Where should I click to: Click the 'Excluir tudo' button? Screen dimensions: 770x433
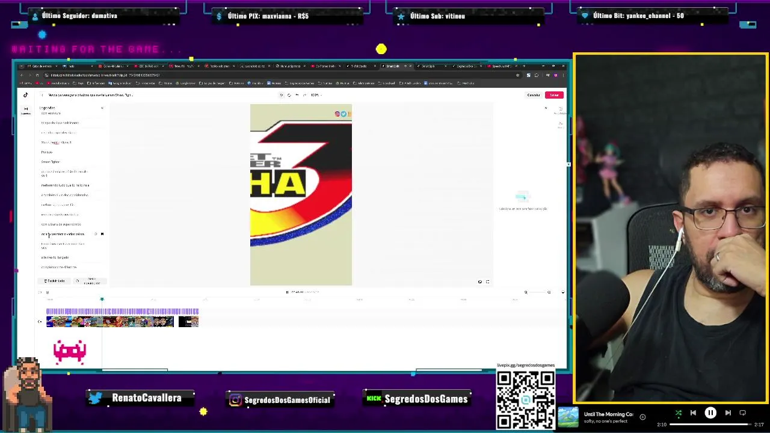pos(54,281)
